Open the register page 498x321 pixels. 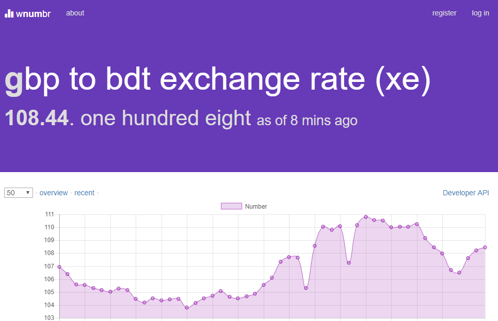[x=444, y=13]
